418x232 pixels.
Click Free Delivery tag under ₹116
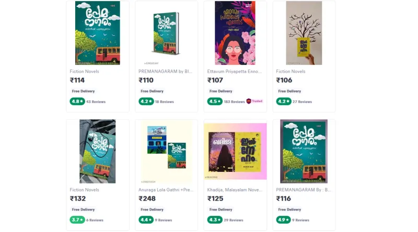tap(289, 210)
